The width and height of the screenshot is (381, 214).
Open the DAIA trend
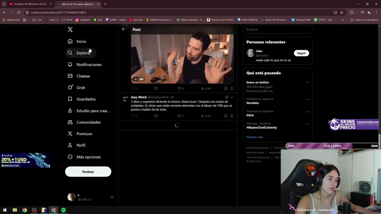[250, 115]
